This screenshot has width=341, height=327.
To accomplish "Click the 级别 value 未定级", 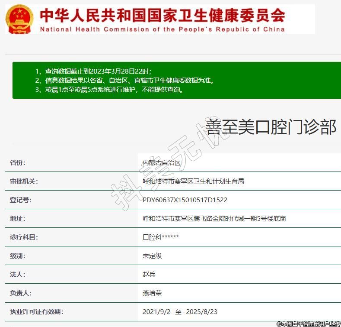I will (152, 256).
